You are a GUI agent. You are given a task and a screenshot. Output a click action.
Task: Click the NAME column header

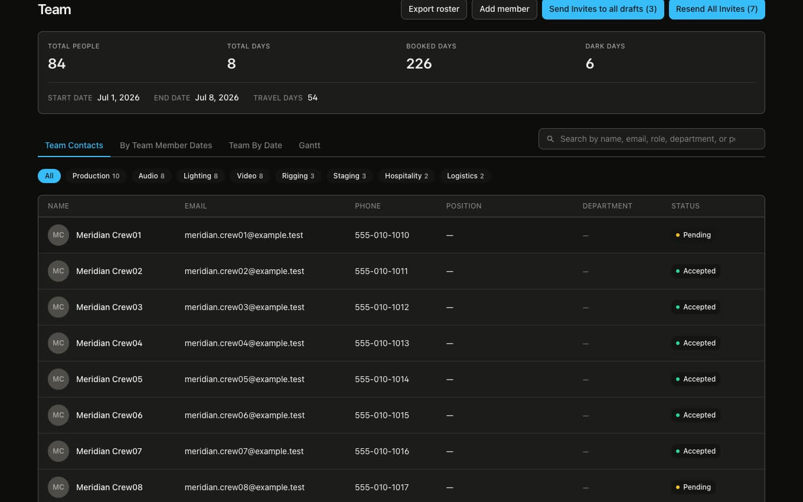tap(58, 206)
